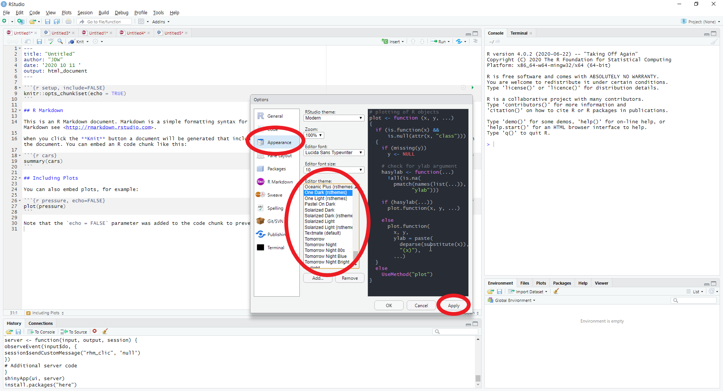Knit the R Markdown document
The image size is (723, 391).
coord(78,41)
